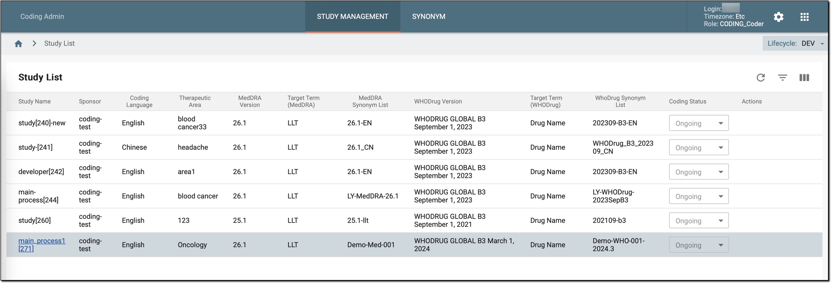This screenshot has width=831, height=283.
Task: Click 'WHODRUG GLOBAL B3 September 1, 2021' cell
Action: pos(450,221)
